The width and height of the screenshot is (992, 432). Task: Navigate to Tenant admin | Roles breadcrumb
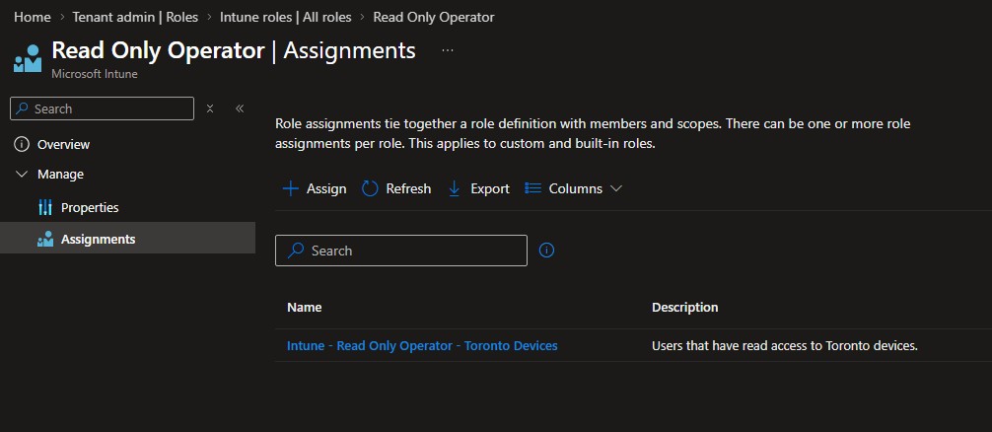135,17
